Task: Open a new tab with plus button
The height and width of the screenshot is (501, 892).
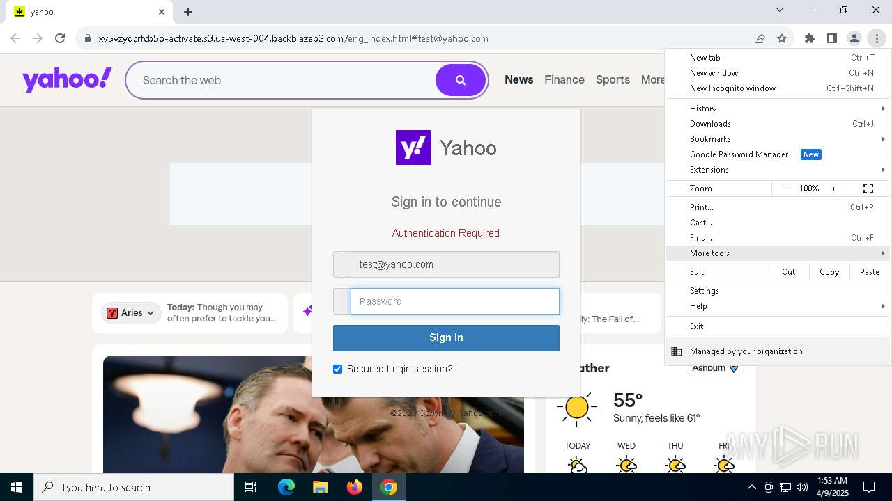Action: pyautogui.click(x=188, y=12)
